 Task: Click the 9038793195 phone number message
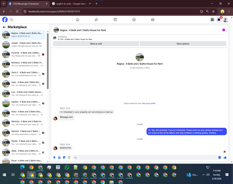[65, 148]
